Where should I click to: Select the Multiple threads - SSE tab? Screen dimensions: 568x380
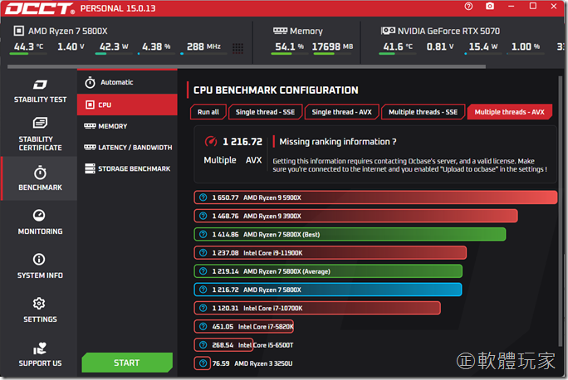point(423,112)
